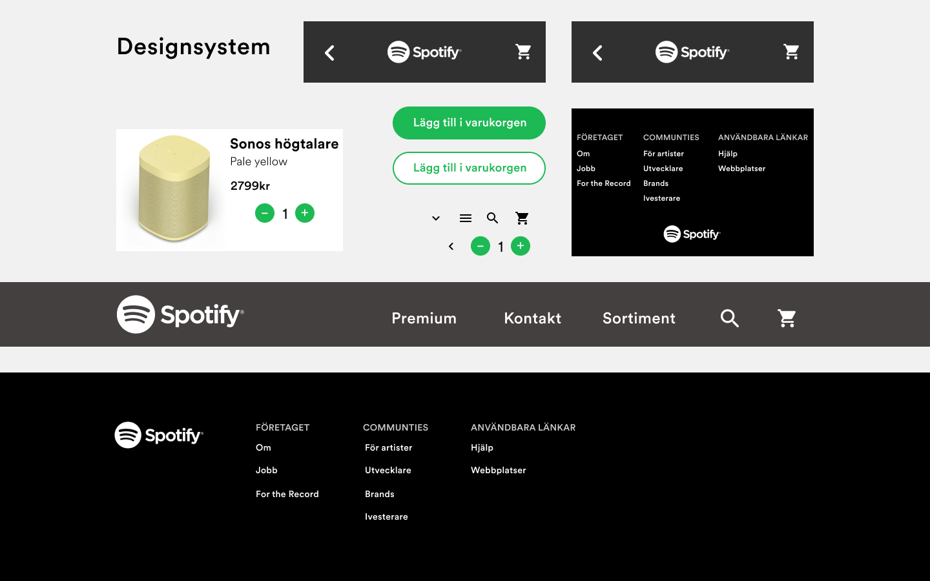Click För artister in large bottom footer
This screenshot has height=581, width=930.
(x=388, y=447)
